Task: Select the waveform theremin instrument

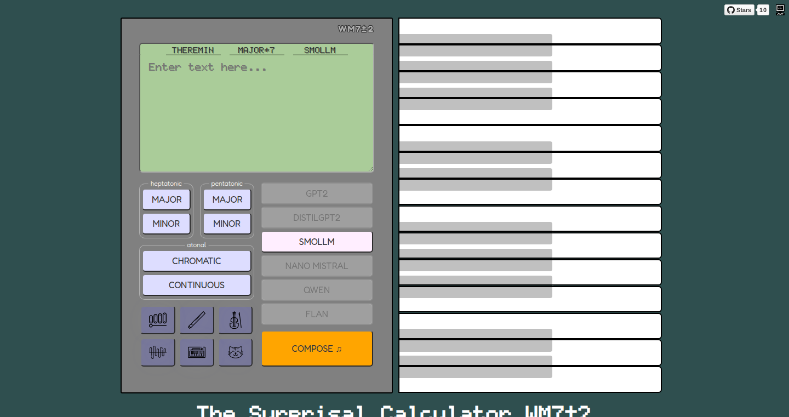Action: pos(158,352)
